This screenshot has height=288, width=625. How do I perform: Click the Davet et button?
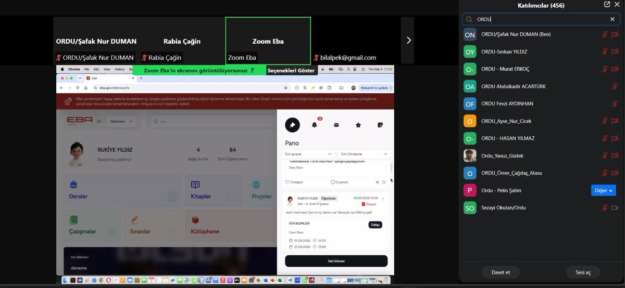pyautogui.click(x=501, y=272)
